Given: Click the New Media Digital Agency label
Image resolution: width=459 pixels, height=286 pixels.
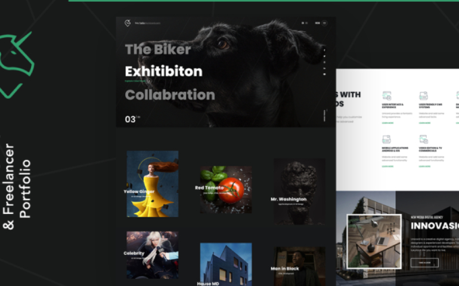Looking at the screenshot, I should pos(427,217).
